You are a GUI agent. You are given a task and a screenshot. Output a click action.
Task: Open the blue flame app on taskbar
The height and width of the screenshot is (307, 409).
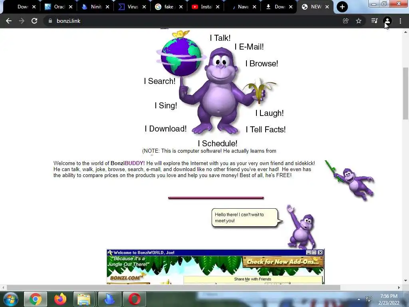pyautogui.click(x=109, y=299)
